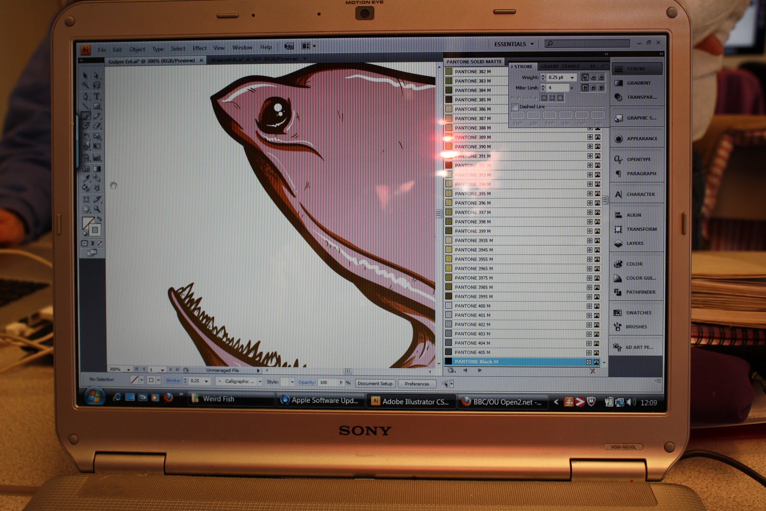
Task: Click the Opacity value field
Action: pyautogui.click(x=328, y=382)
